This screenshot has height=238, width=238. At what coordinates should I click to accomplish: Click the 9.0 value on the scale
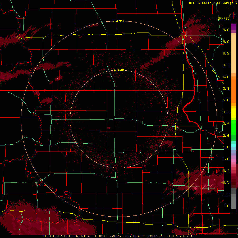[x=226, y=42]
